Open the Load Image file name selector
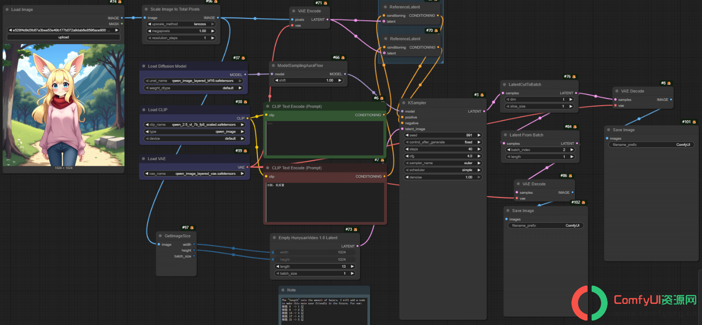 click(64, 30)
